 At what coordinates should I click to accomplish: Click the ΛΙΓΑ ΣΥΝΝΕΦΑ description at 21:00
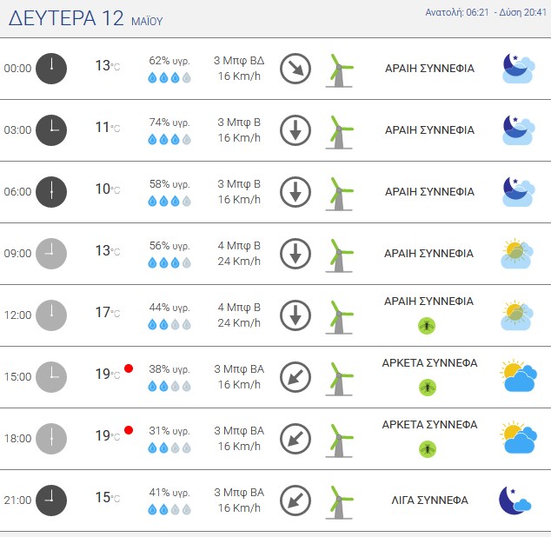(x=430, y=501)
